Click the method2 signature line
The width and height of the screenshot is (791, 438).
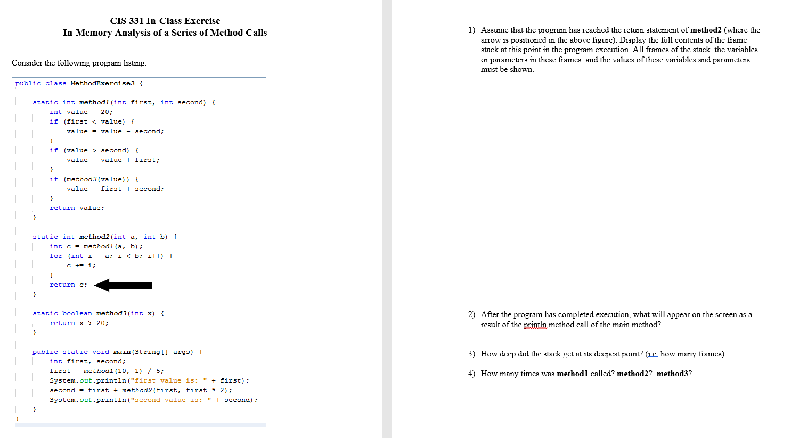(x=104, y=237)
